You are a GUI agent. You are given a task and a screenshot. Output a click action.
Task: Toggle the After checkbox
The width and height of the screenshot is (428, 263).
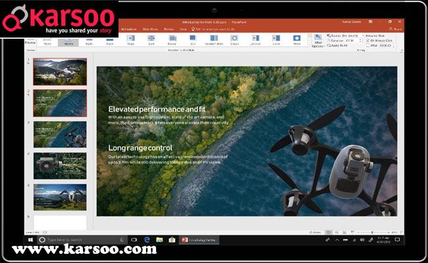[367, 45]
